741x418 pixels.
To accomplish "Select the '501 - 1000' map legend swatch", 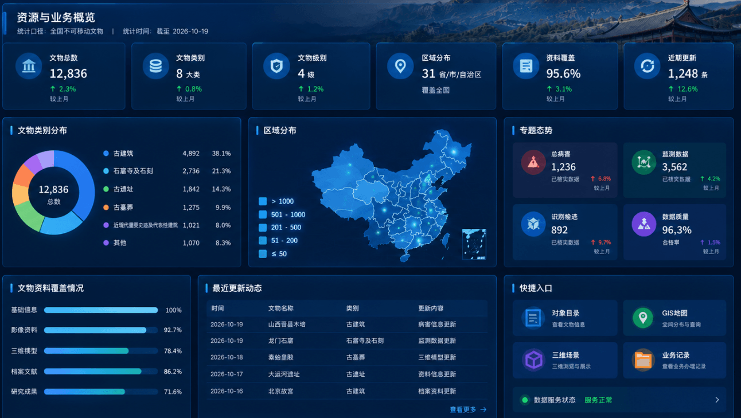I will click(x=263, y=214).
